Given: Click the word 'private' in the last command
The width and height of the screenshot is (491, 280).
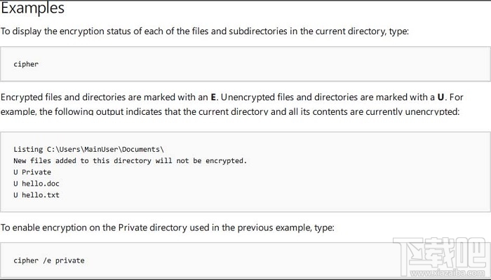Looking at the screenshot, I should [70, 260].
